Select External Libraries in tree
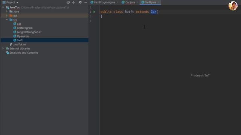Viewport: 241px width, 135px height. (20, 48)
